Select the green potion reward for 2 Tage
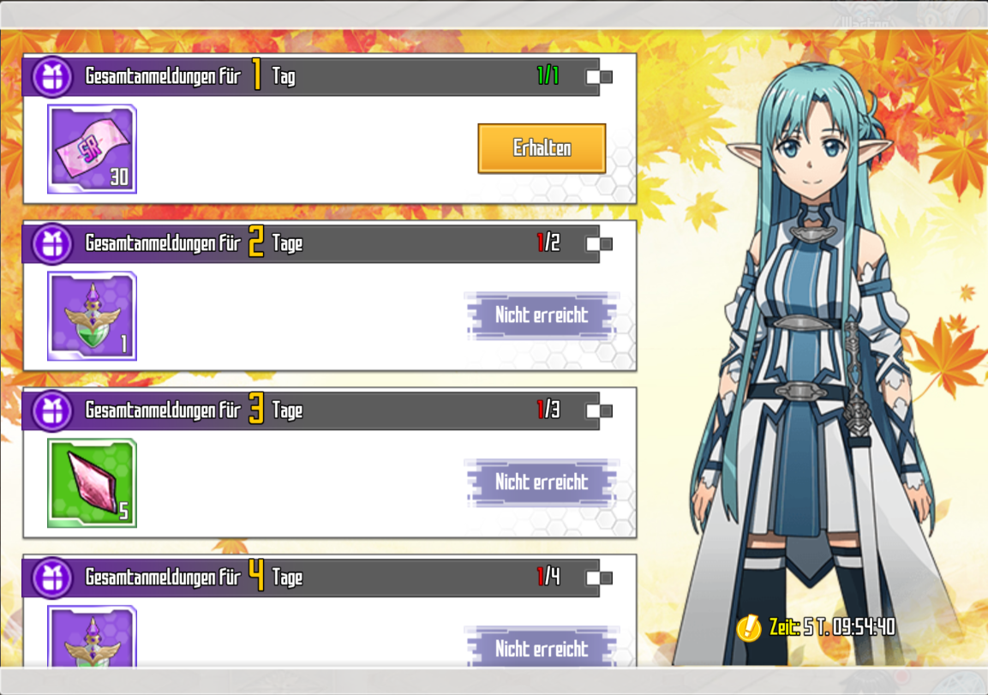This screenshot has width=988, height=695. (92, 315)
